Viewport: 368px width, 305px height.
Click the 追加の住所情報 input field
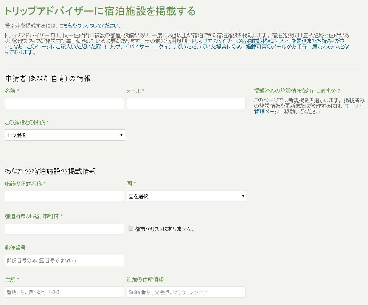tap(186, 292)
